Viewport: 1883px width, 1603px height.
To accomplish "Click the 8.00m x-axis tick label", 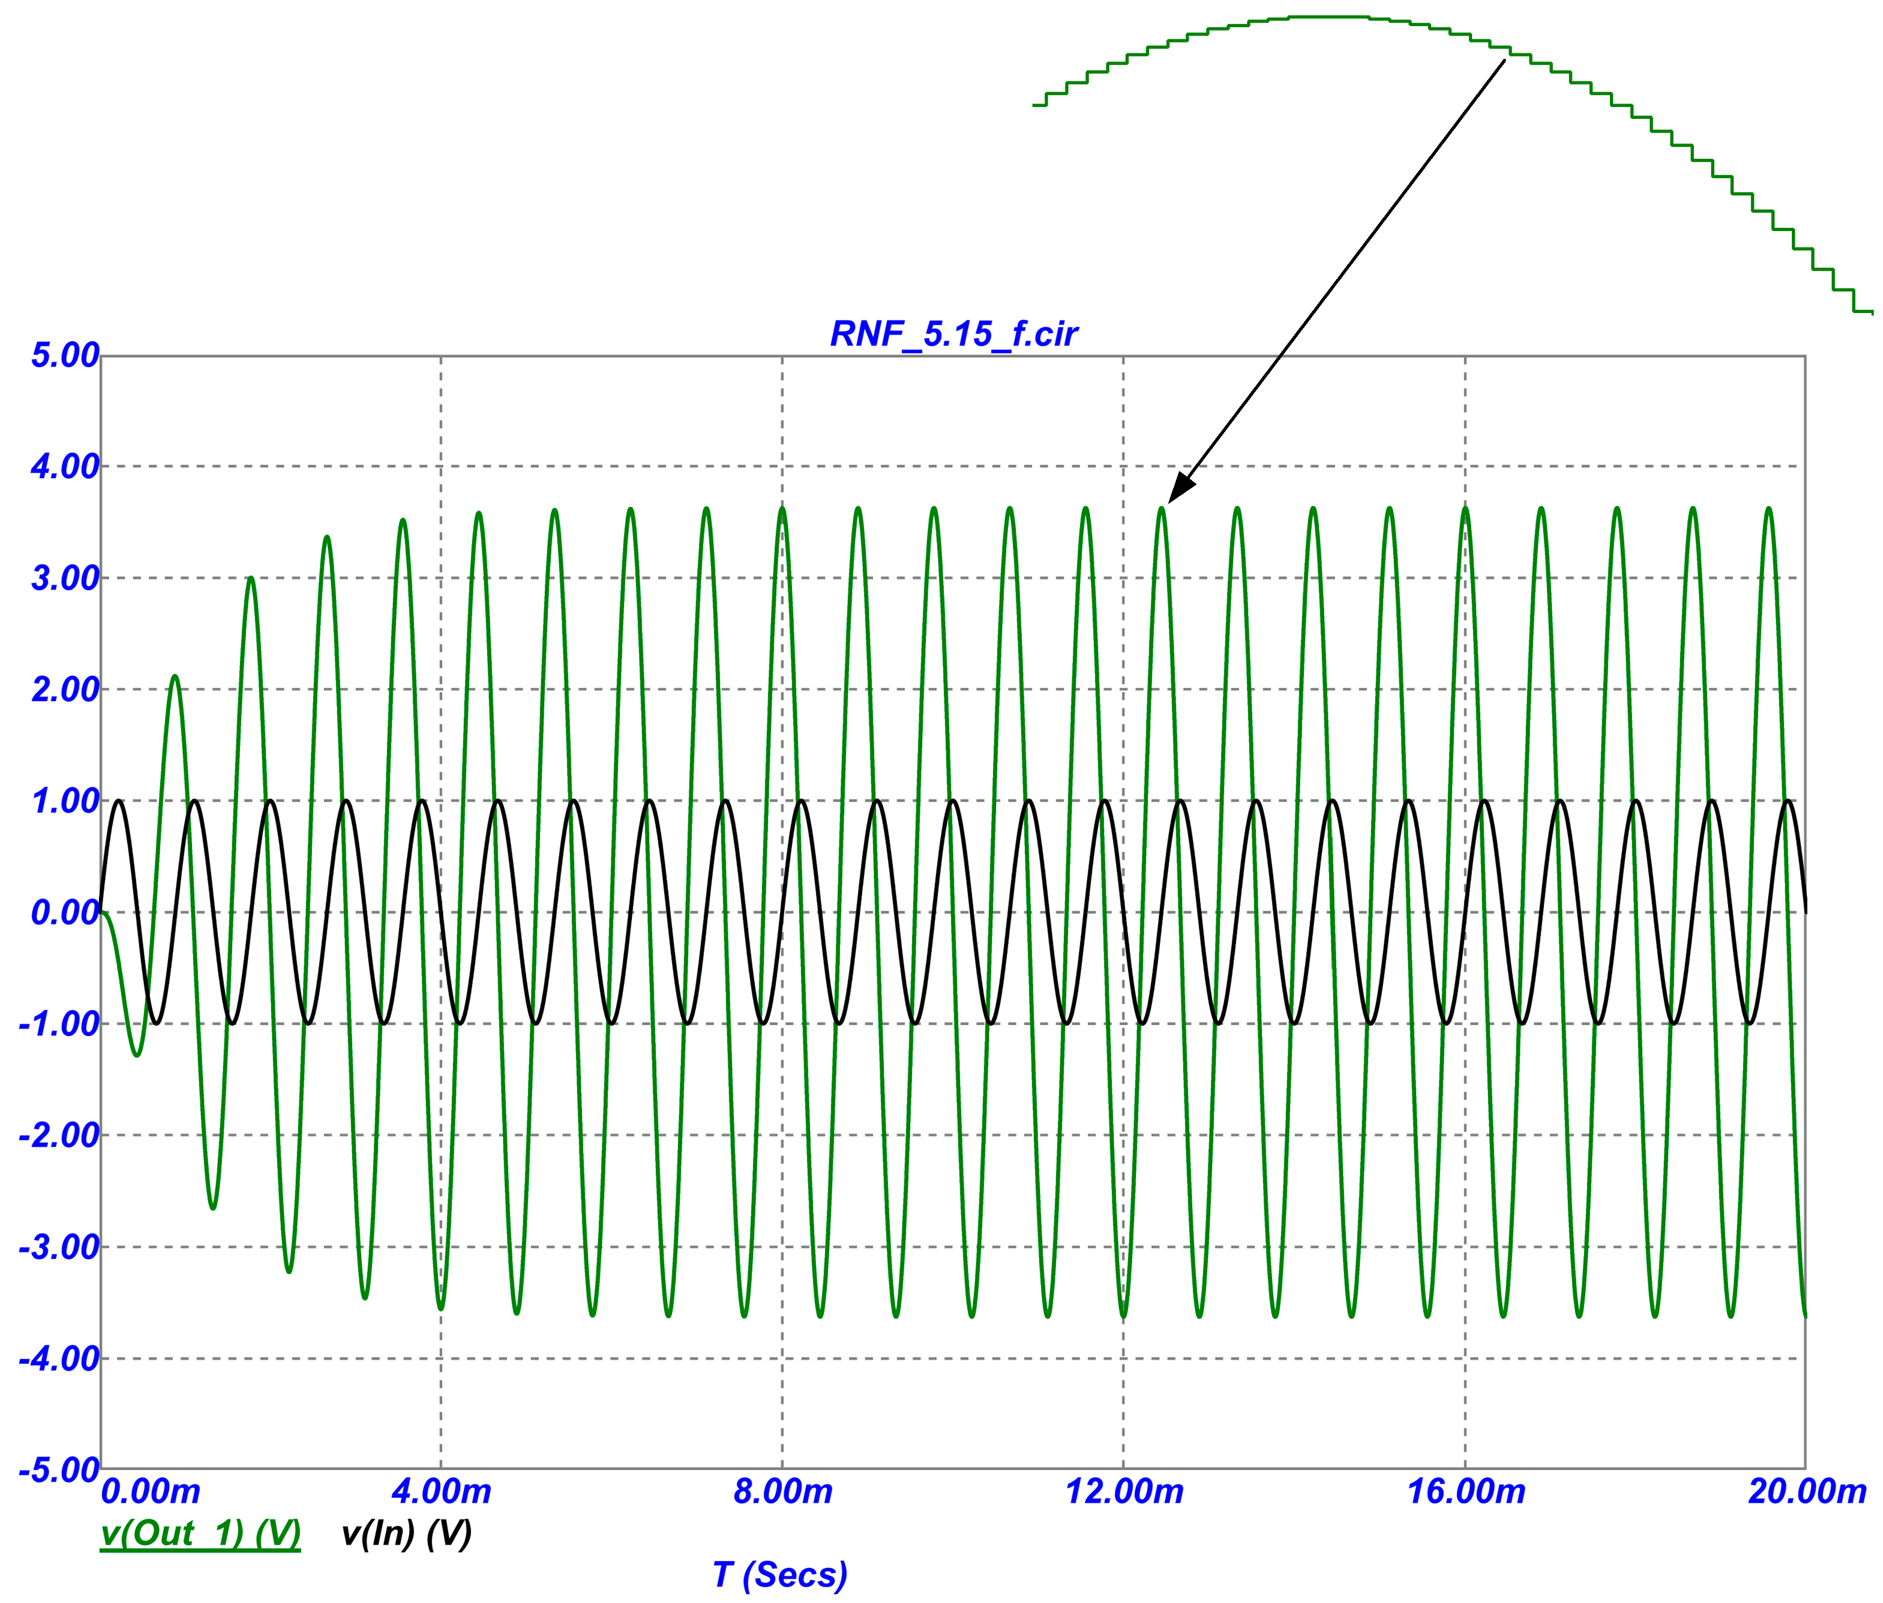I will 782,1491.
